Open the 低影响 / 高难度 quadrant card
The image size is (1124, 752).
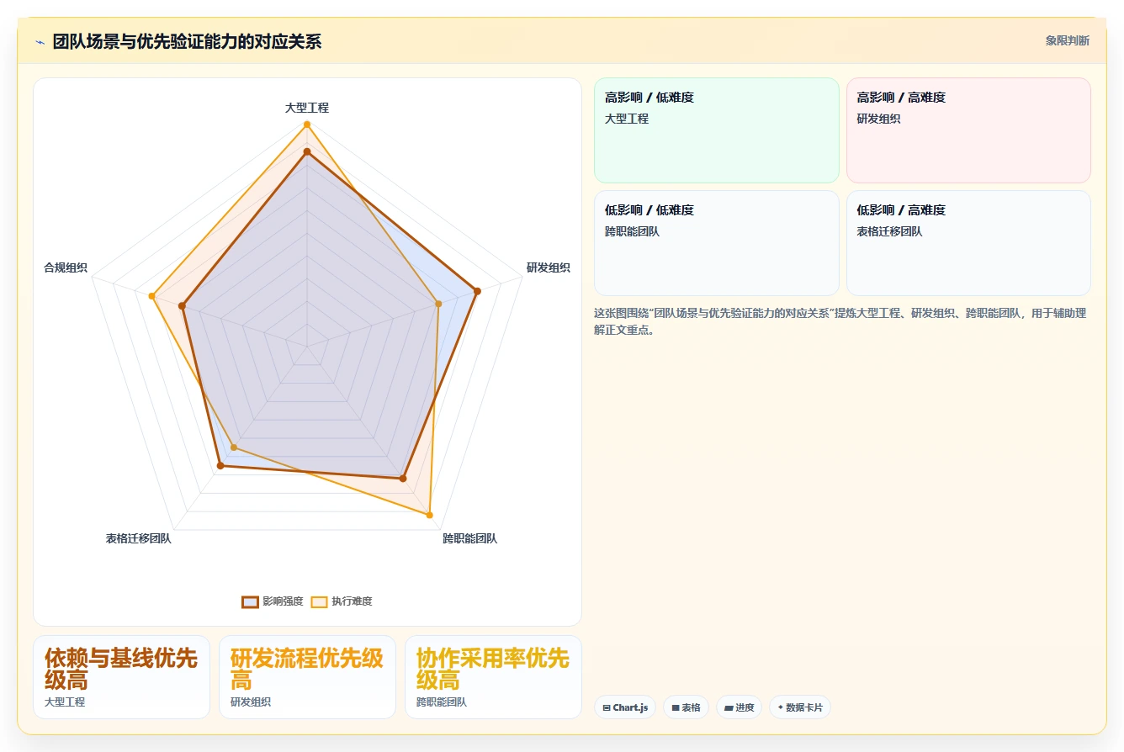click(x=968, y=243)
